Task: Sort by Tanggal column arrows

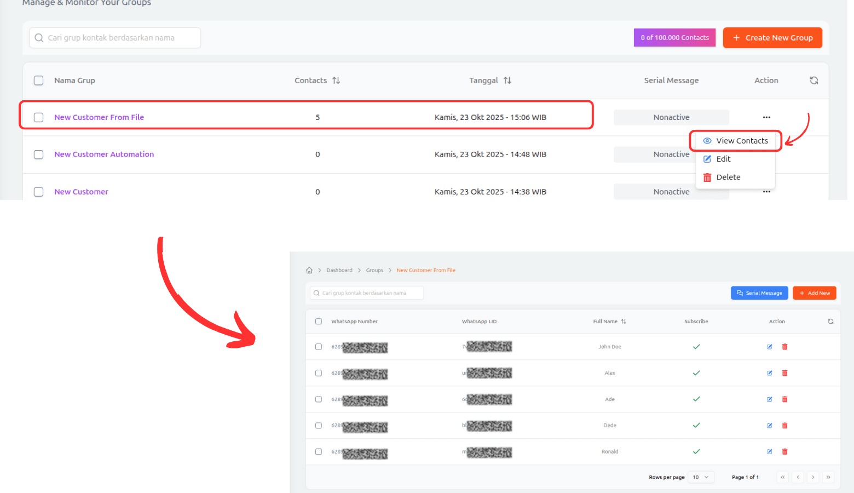Action: click(x=507, y=81)
